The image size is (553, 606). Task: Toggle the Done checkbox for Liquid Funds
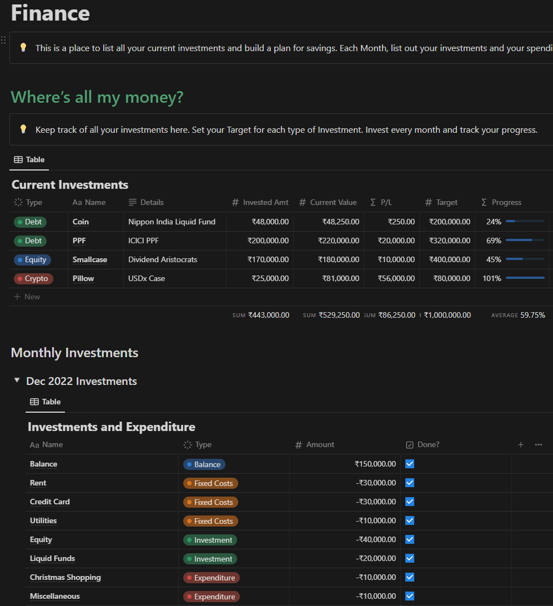click(x=410, y=558)
